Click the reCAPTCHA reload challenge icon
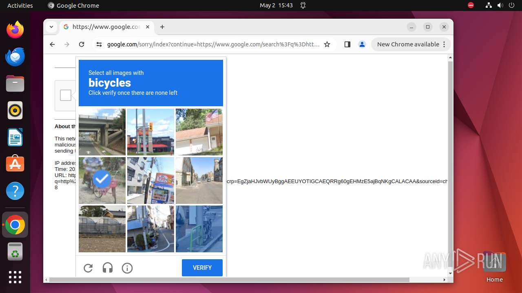This screenshot has width=522, height=293. (x=88, y=268)
